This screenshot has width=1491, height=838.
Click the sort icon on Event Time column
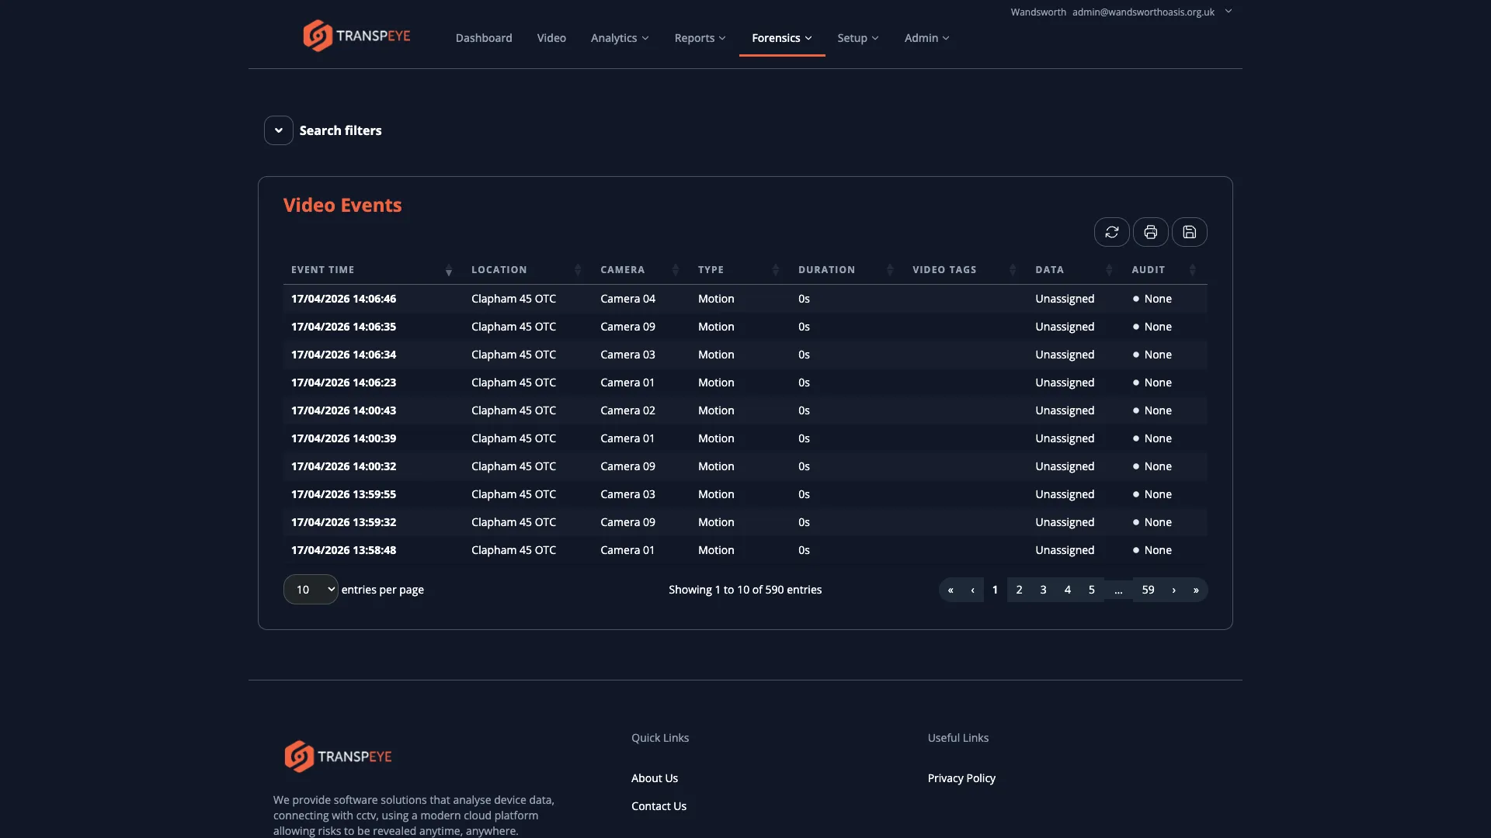(x=448, y=271)
